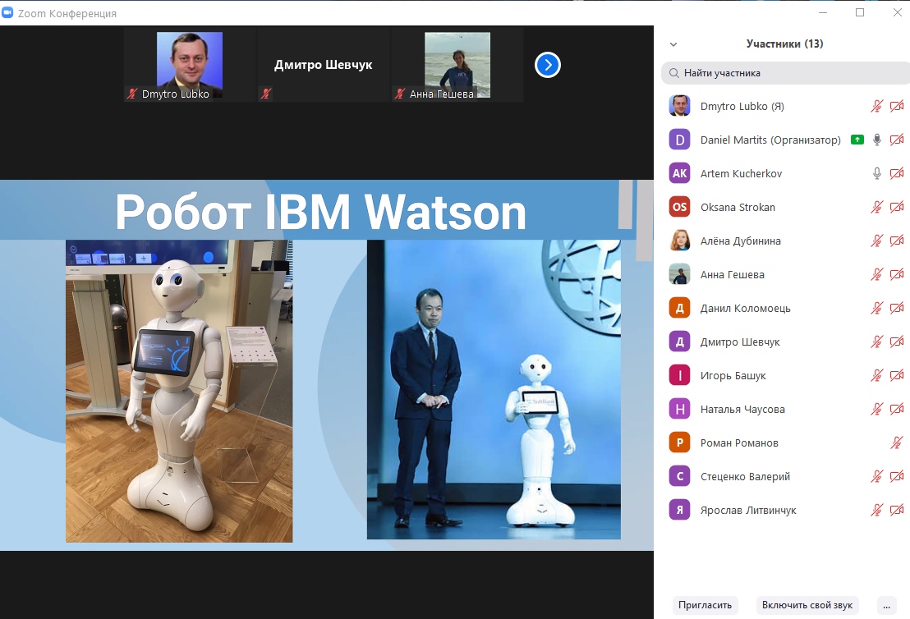This screenshot has height=619, width=910.
Task: Click the blue next-videos arrow button
Action: pos(548,65)
